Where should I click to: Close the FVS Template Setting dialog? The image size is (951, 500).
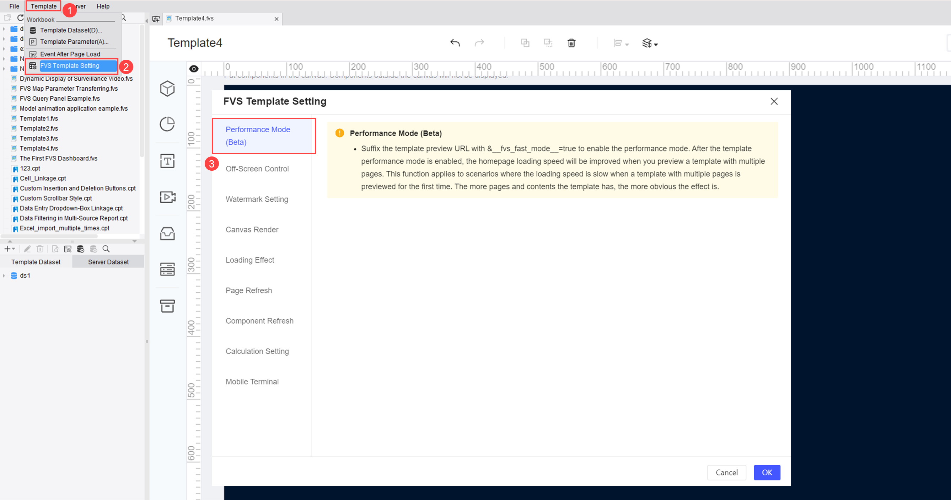point(774,101)
